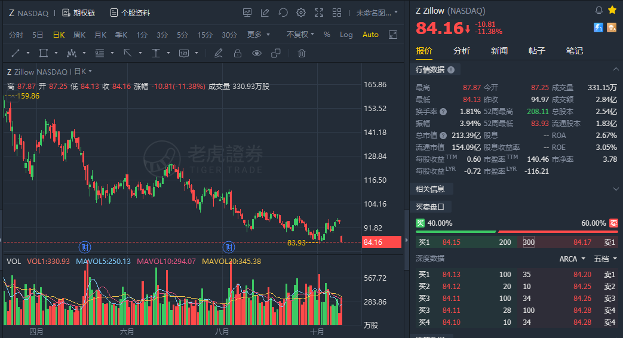Toggle Auto scale button
623x338 pixels.
[x=370, y=35]
